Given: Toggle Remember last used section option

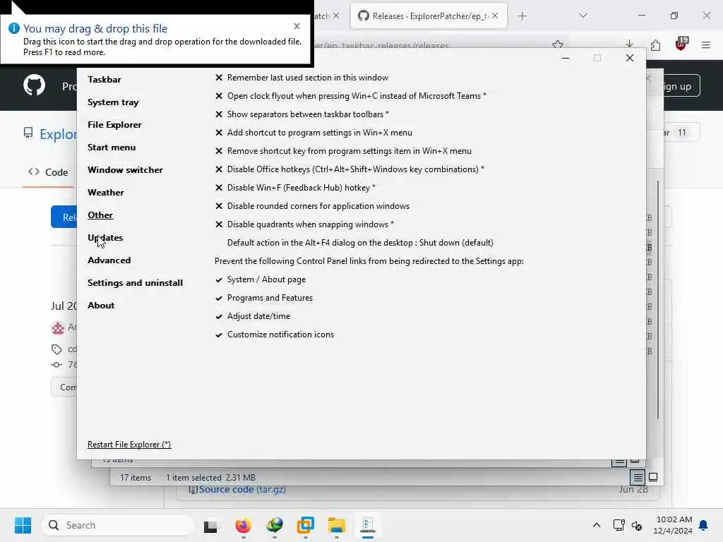Looking at the screenshot, I should (x=302, y=78).
